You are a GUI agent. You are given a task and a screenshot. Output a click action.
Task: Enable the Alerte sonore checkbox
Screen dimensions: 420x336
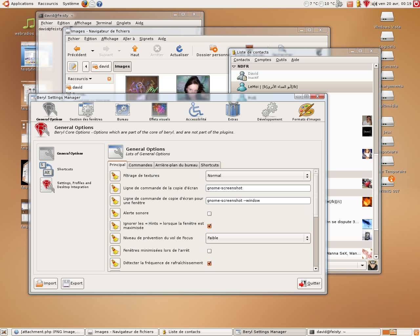pos(209,214)
